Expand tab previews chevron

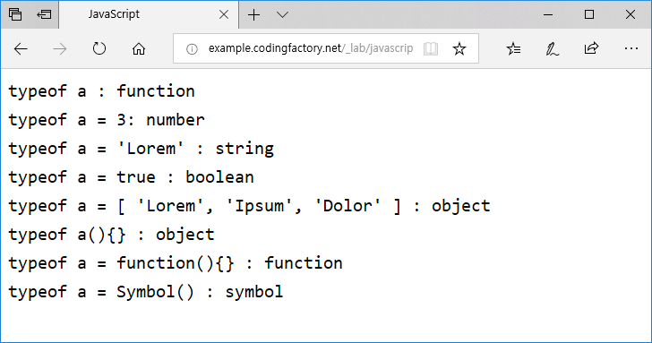click(x=282, y=15)
